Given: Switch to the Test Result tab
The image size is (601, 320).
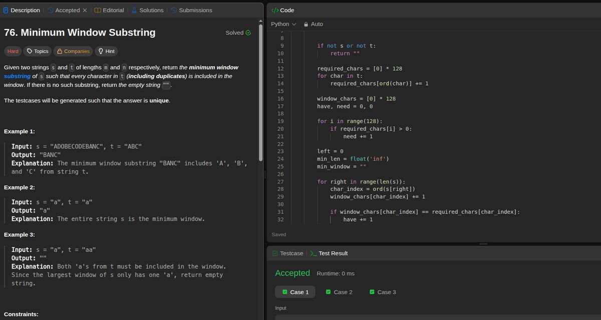Looking at the screenshot, I should [329, 253].
